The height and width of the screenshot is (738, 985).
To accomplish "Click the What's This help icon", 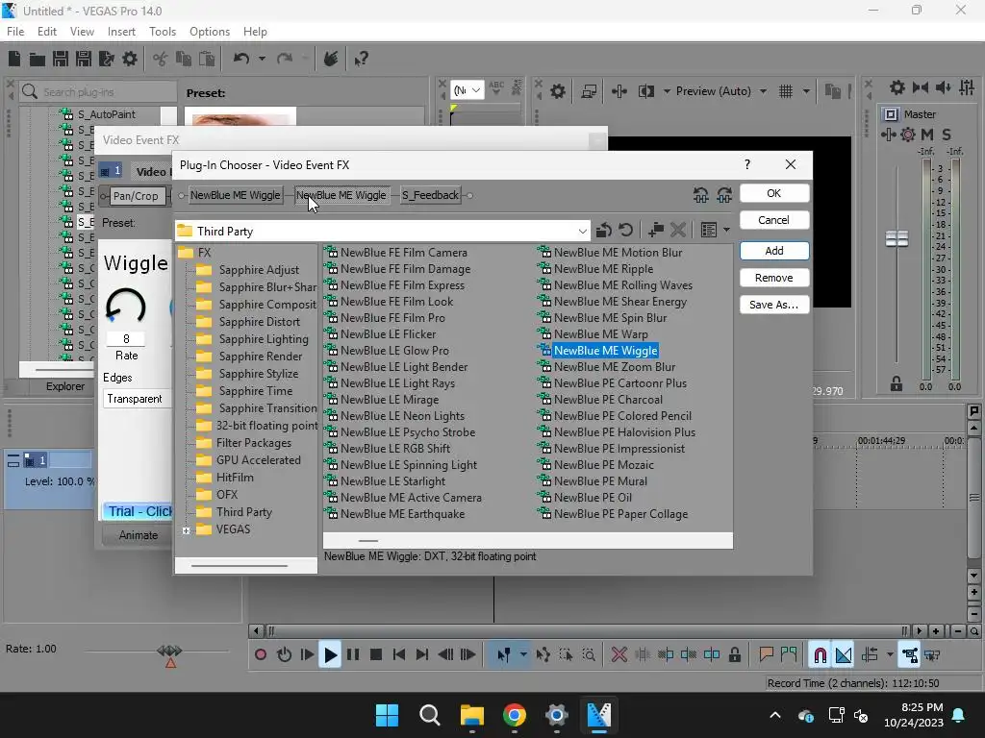I will pyautogui.click(x=361, y=59).
